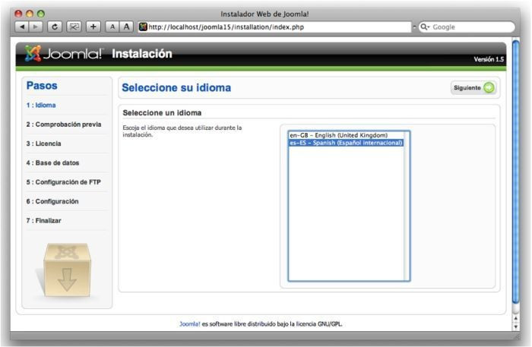Screen dimensions: 532x347
Task: Select en-GB English (United Kingdom) language
Action: (338, 135)
